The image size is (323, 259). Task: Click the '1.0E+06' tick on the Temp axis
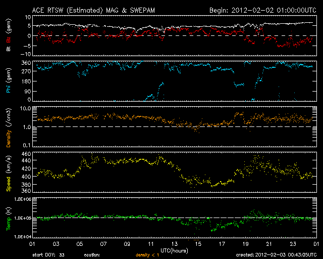pos(23,199)
